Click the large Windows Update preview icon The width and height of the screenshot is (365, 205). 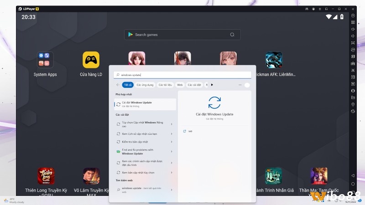[214, 102]
